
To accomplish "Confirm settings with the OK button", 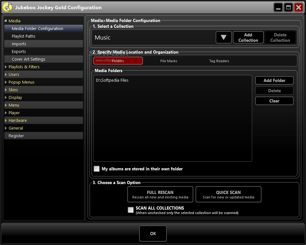I will point(153,234).
